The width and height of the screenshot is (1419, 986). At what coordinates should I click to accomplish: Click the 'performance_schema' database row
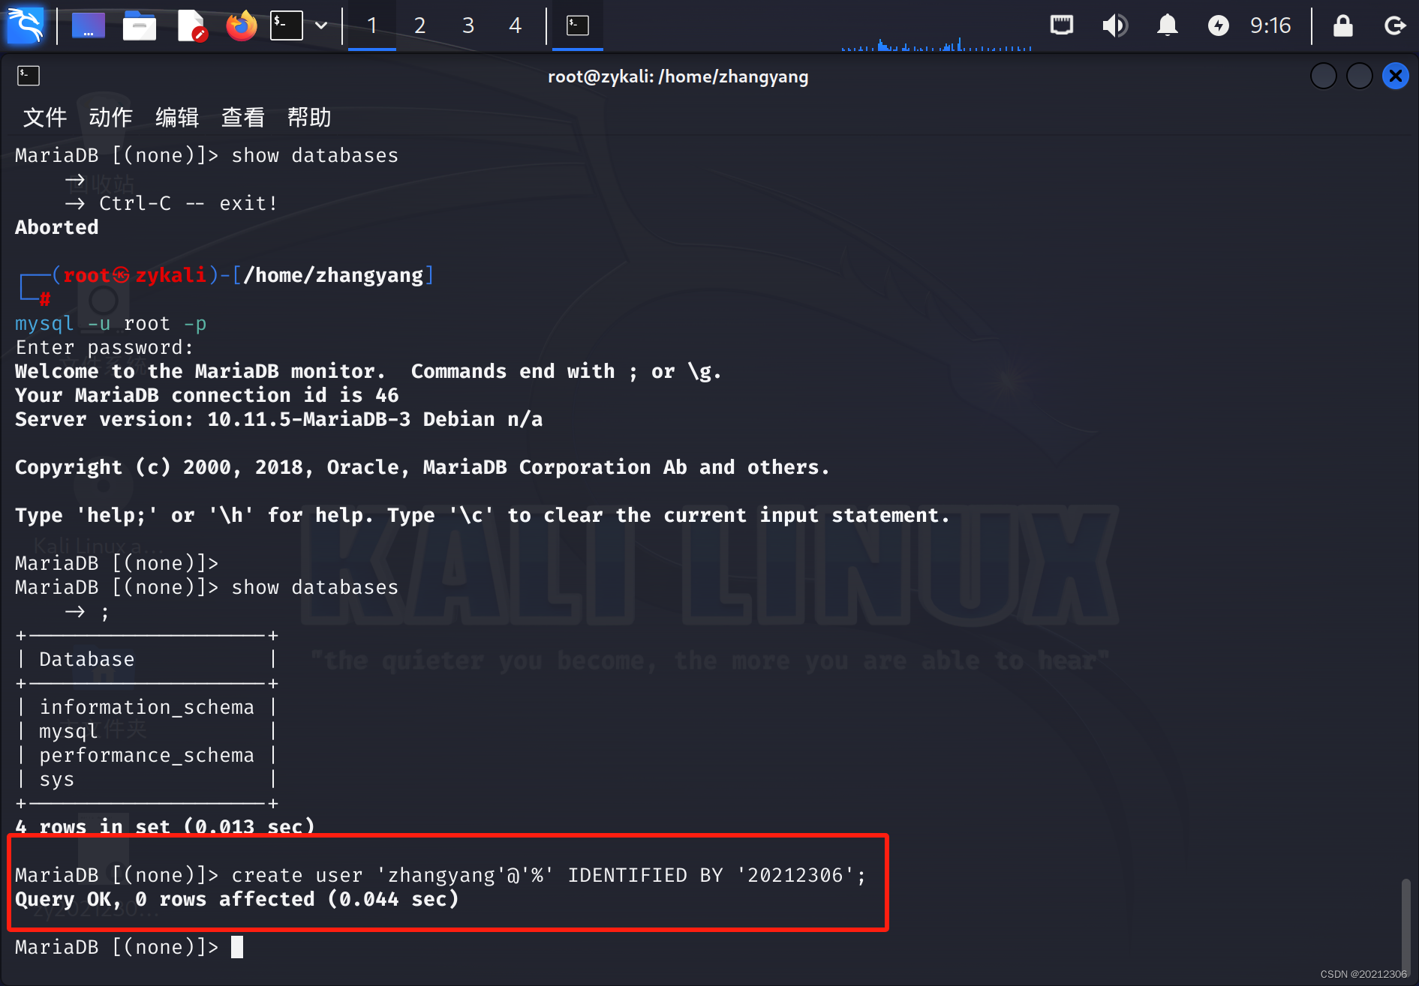coord(147,755)
